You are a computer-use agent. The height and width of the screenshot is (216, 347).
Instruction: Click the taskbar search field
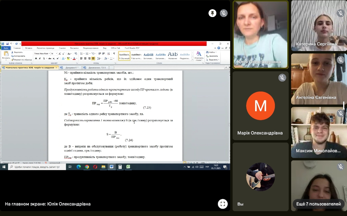tap(37, 167)
